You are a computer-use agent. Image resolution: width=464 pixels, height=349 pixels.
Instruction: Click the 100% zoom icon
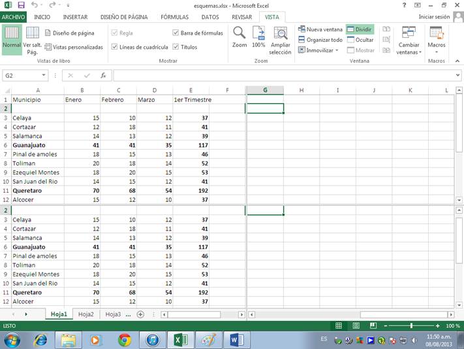258,35
